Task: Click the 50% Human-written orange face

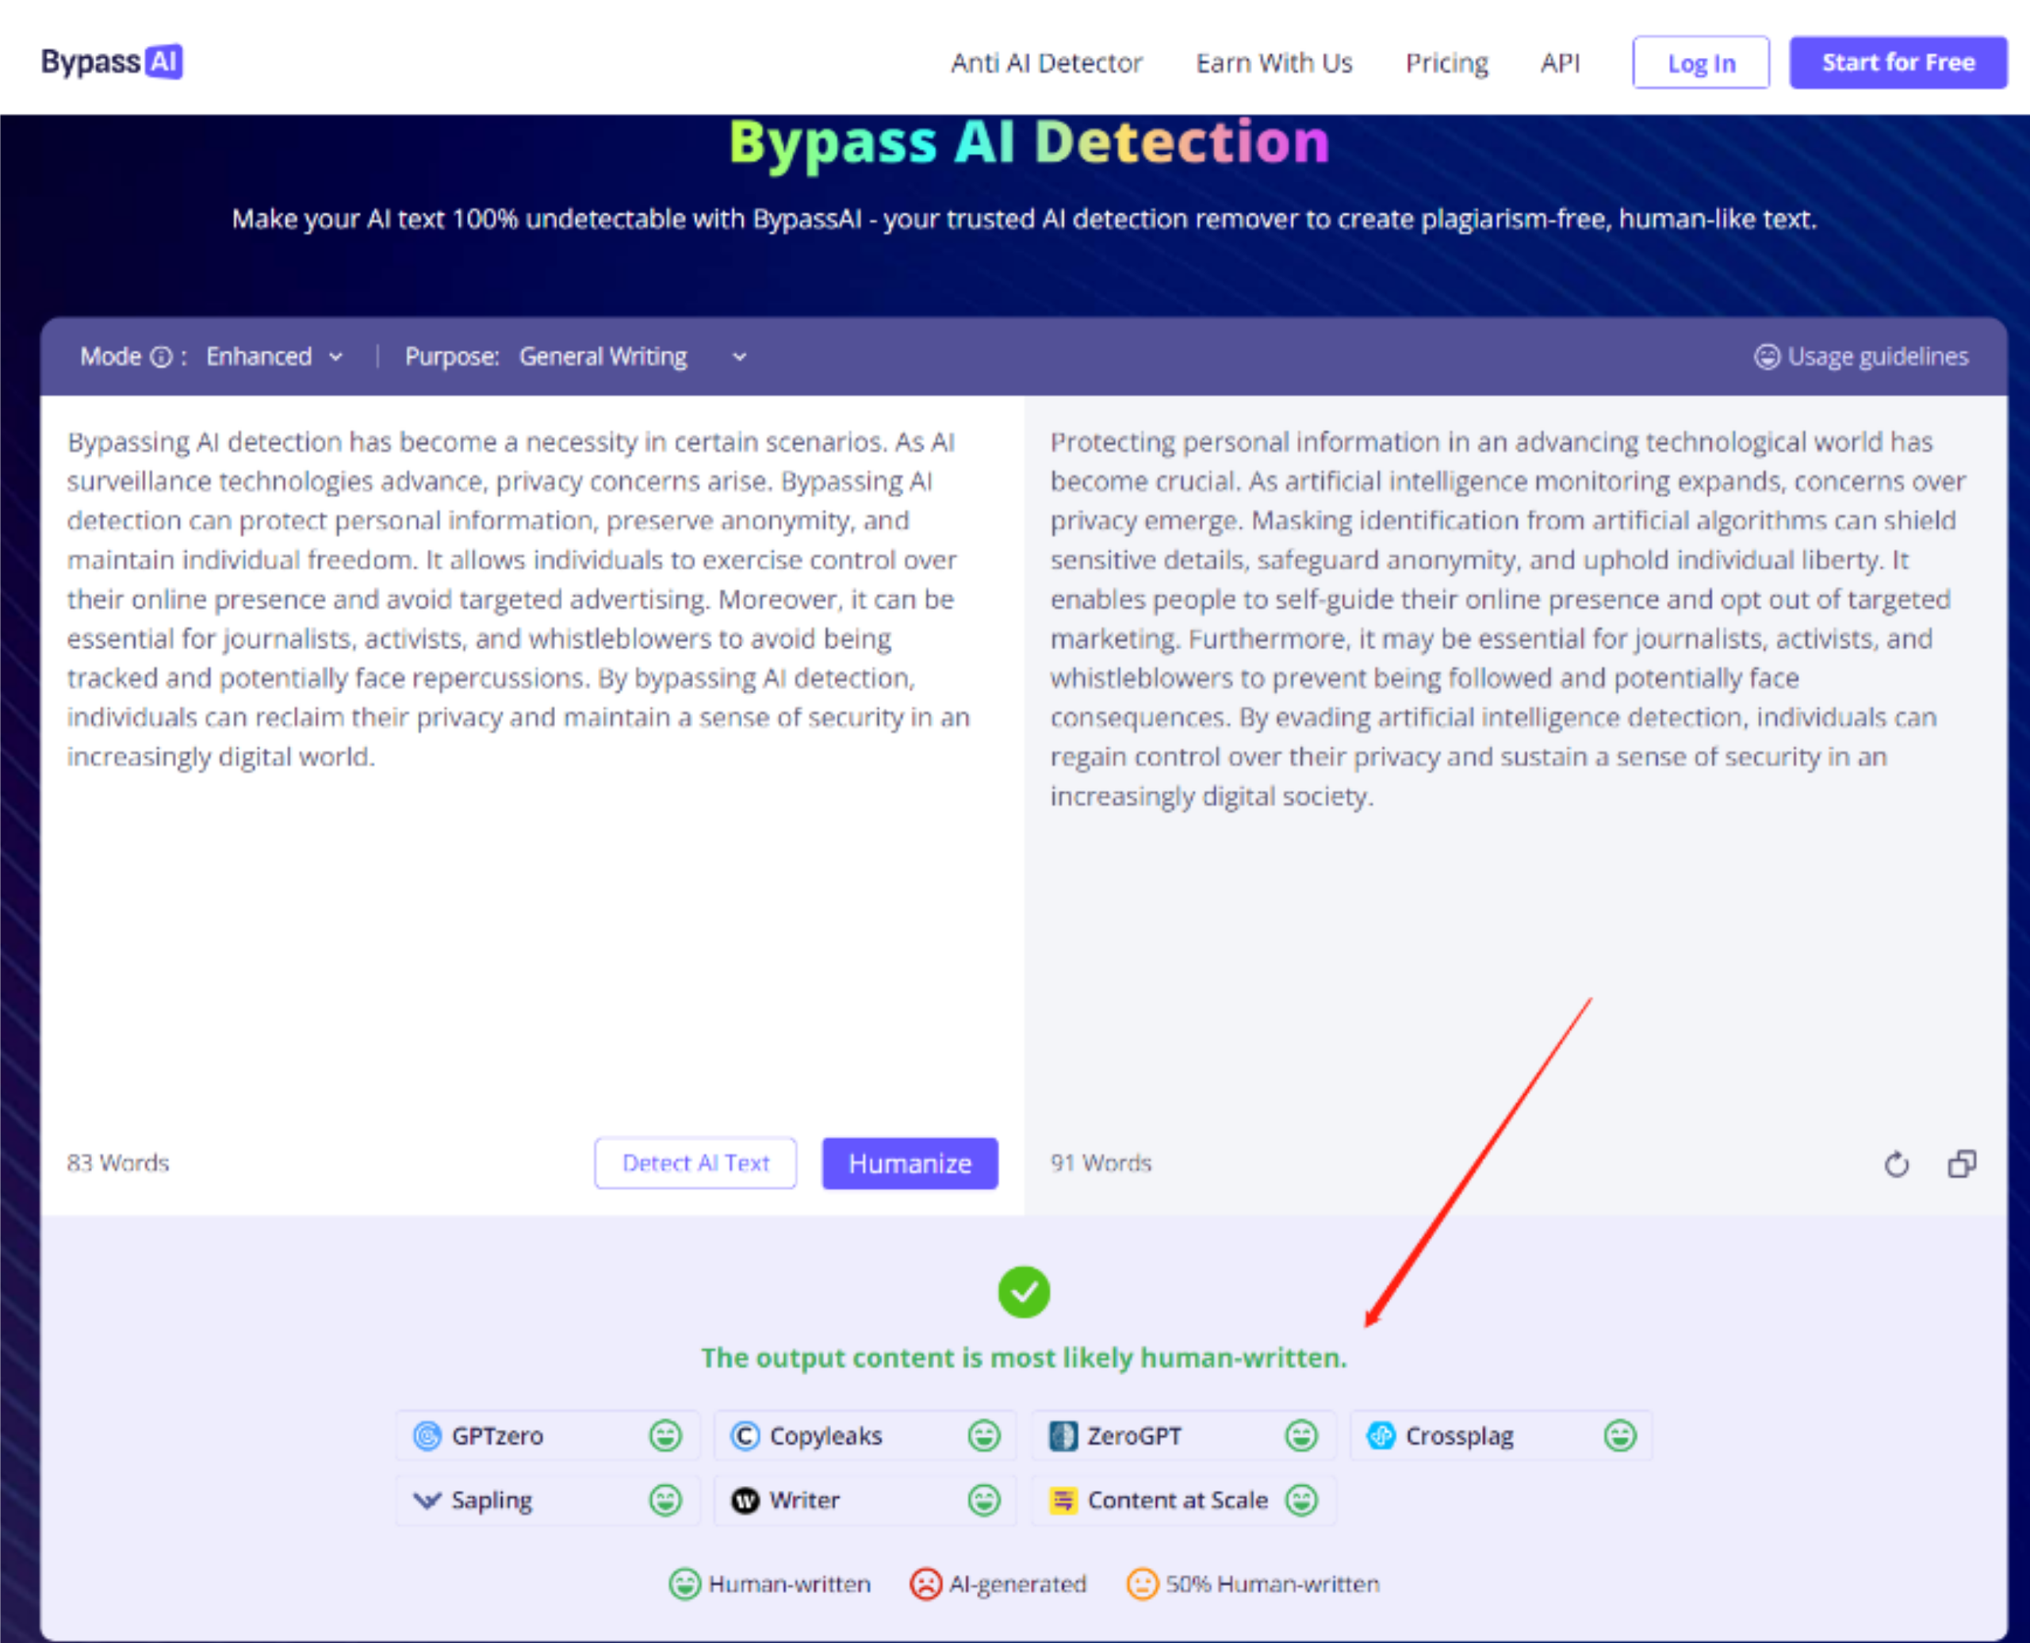Action: (x=1143, y=1584)
